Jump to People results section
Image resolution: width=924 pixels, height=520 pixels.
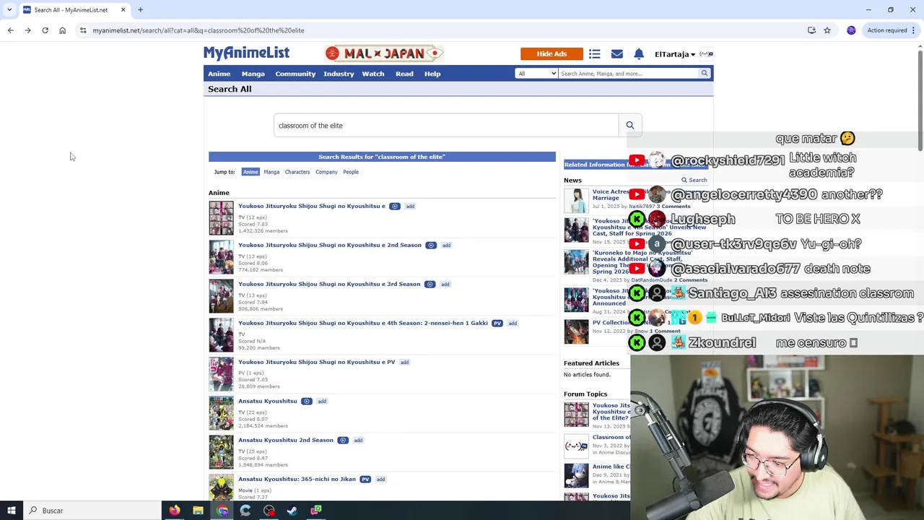point(351,172)
